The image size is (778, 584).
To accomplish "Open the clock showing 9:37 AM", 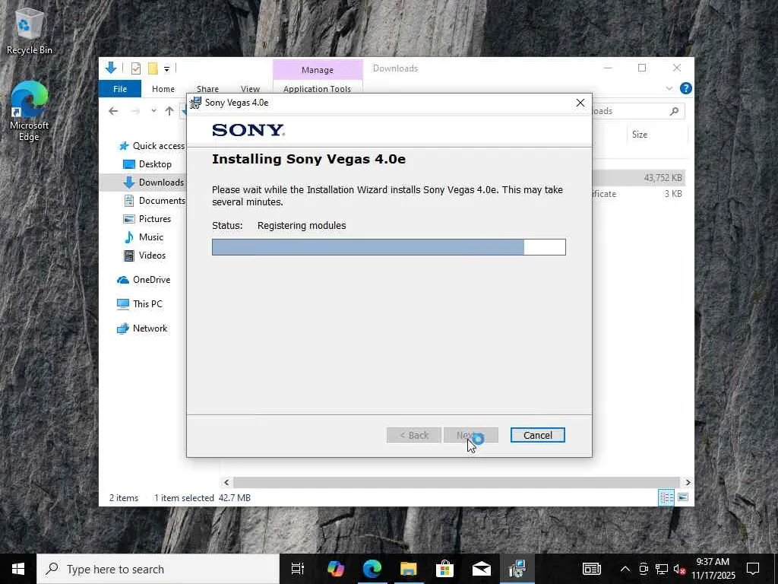I will 713,569.
